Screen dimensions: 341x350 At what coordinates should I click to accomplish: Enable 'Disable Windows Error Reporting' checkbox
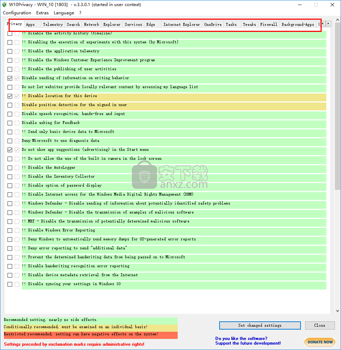(x=10, y=230)
